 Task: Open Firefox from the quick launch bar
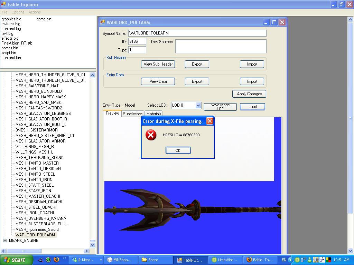[x=56, y=260]
